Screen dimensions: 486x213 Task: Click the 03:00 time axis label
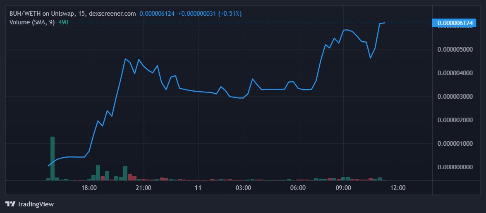[243, 188]
